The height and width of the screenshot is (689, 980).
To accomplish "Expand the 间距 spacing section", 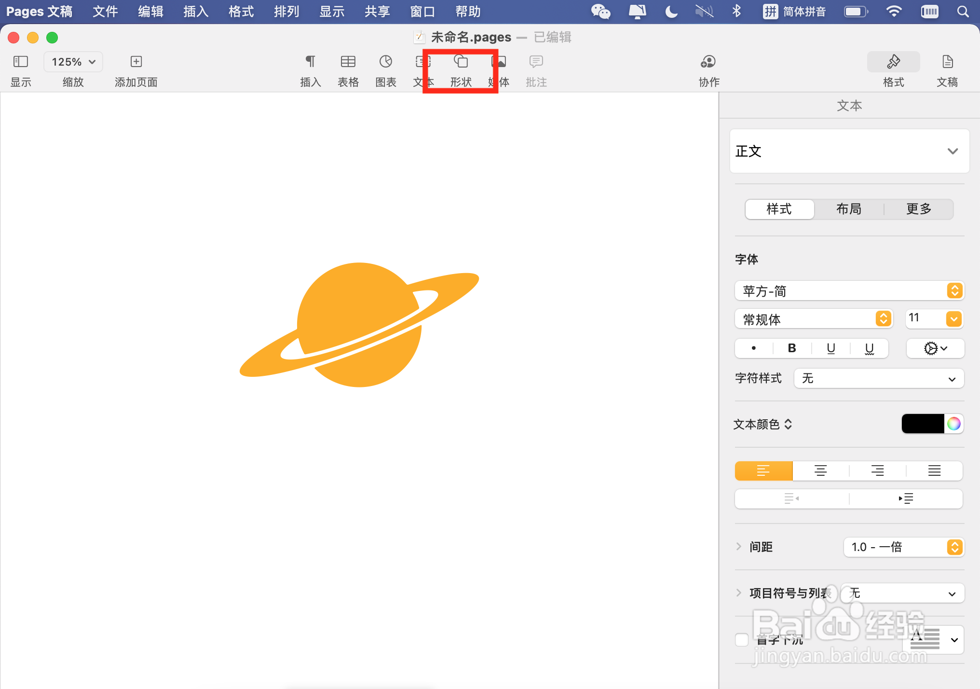I will [x=738, y=547].
